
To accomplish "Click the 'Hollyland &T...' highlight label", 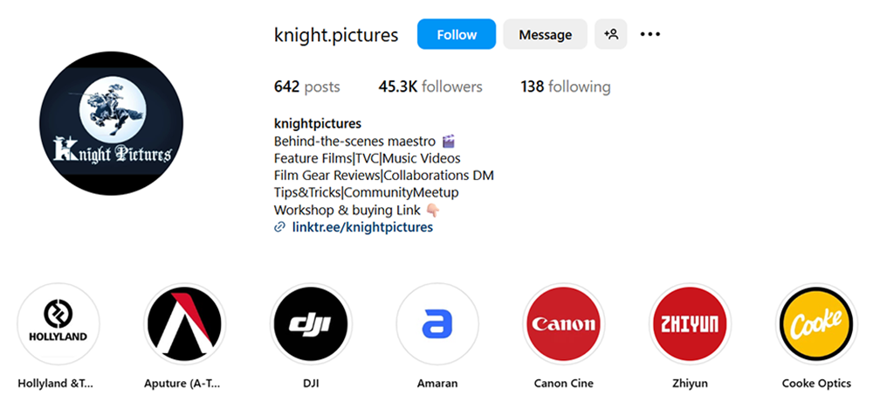I will 56,384.
